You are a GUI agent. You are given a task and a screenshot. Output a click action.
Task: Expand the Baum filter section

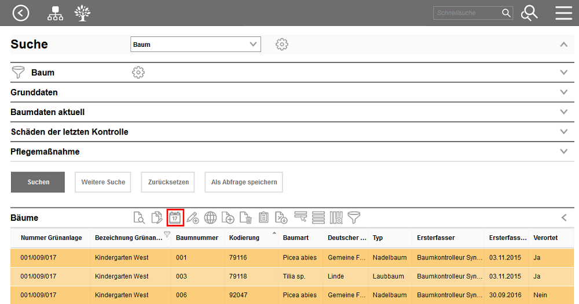coord(563,72)
